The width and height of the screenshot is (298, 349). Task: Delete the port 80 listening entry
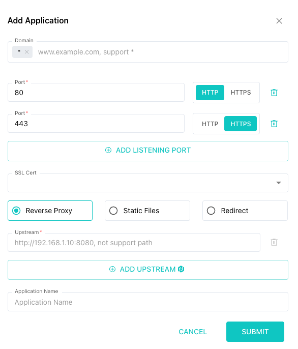274,93
